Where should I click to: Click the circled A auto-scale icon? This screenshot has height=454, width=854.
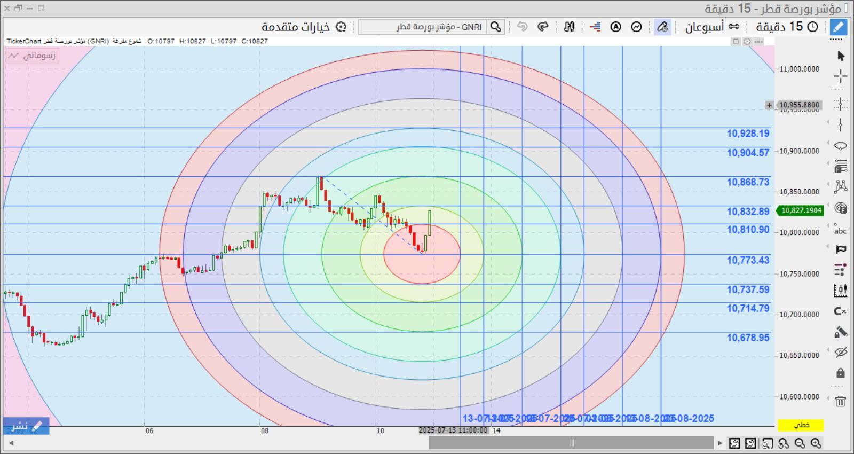[615, 27]
